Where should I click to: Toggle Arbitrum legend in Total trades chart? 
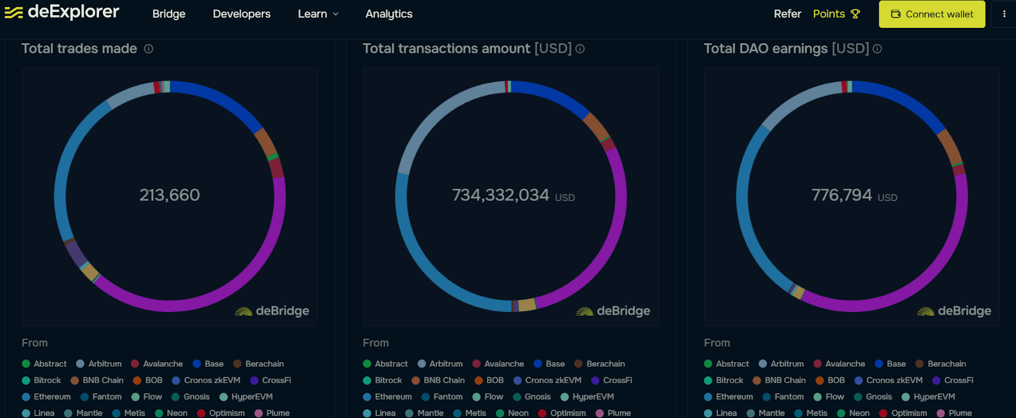[99, 364]
